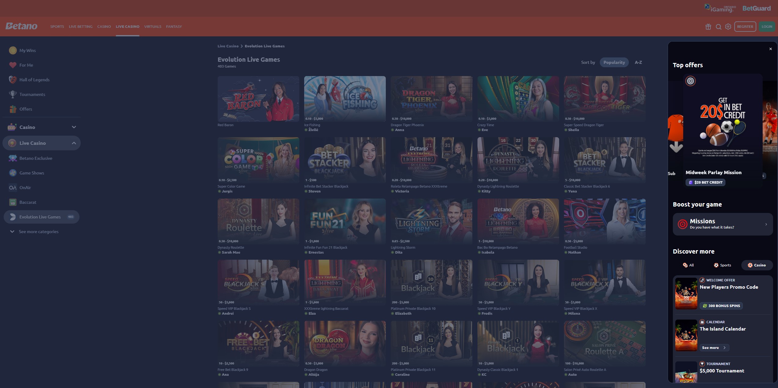
Task: Click the Live Casino breadcrumb link
Action: coord(228,46)
